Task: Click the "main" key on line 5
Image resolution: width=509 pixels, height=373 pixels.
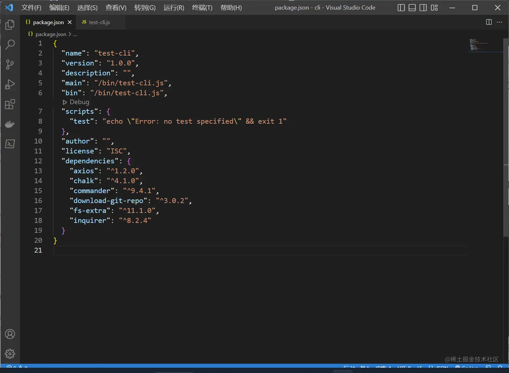Action: (74, 83)
